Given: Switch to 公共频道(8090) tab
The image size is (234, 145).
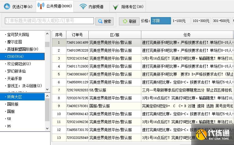Looking at the screenshot, I should [x=55, y=6].
